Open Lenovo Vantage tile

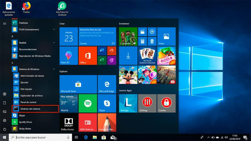(x=128, y=103)
